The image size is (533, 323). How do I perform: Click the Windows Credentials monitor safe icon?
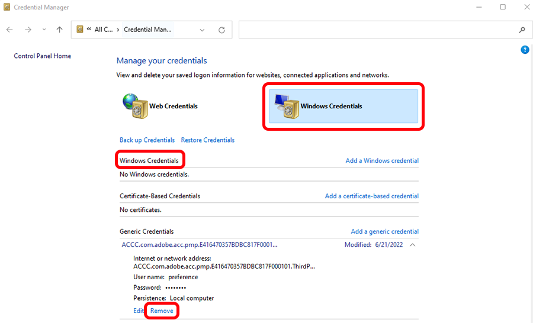(286, 106)
